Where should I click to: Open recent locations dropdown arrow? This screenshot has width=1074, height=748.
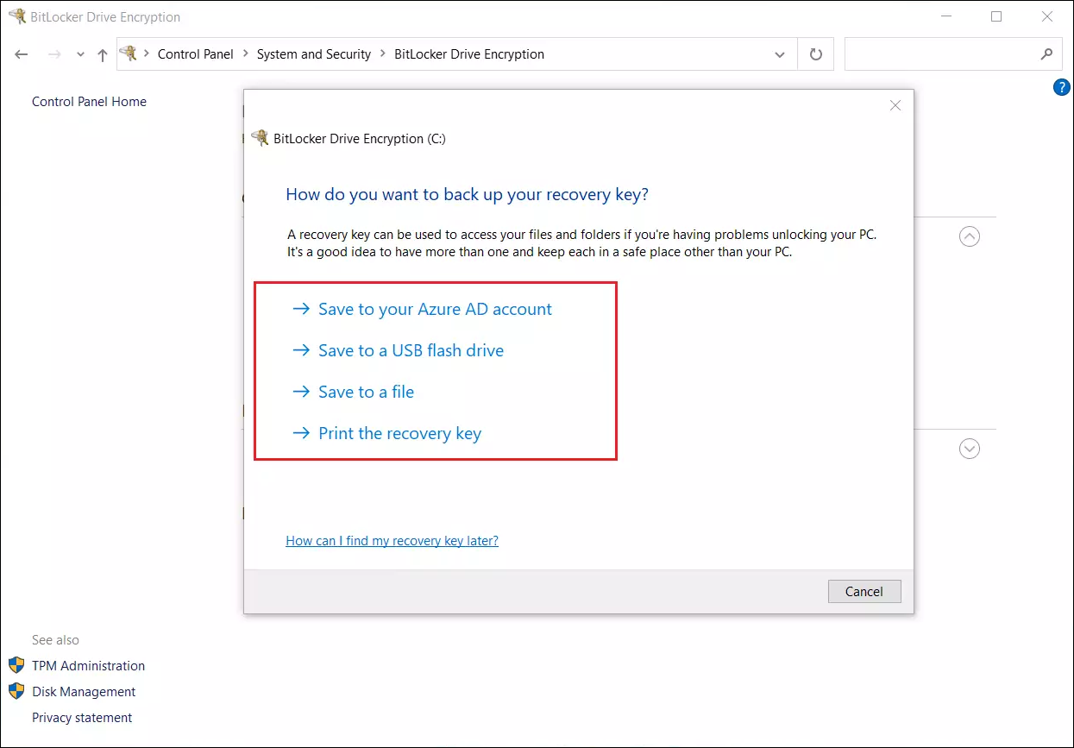[80, 54]
